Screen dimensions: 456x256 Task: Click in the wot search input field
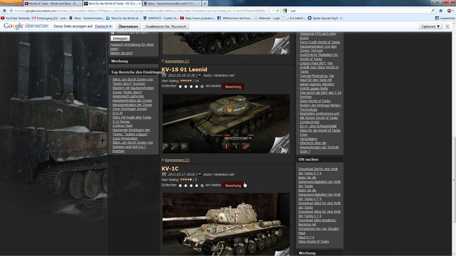(360, 11)
